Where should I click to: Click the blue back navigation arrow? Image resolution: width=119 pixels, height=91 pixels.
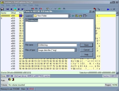108,9
